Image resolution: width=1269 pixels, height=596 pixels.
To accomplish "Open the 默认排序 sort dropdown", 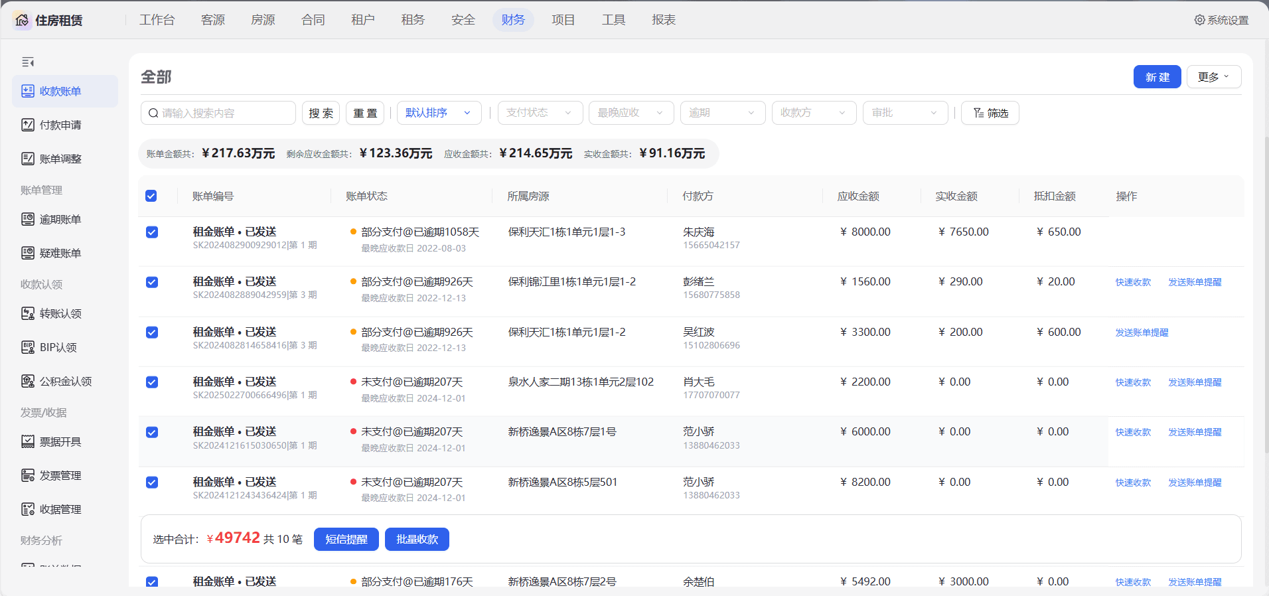I will tap(439, 113).
